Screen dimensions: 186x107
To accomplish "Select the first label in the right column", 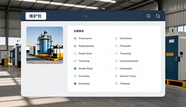I will tap(126, 38).
